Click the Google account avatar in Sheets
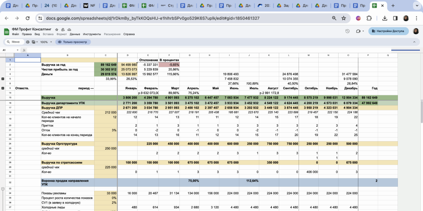This screenshot has height=211, width=423. 416,31
